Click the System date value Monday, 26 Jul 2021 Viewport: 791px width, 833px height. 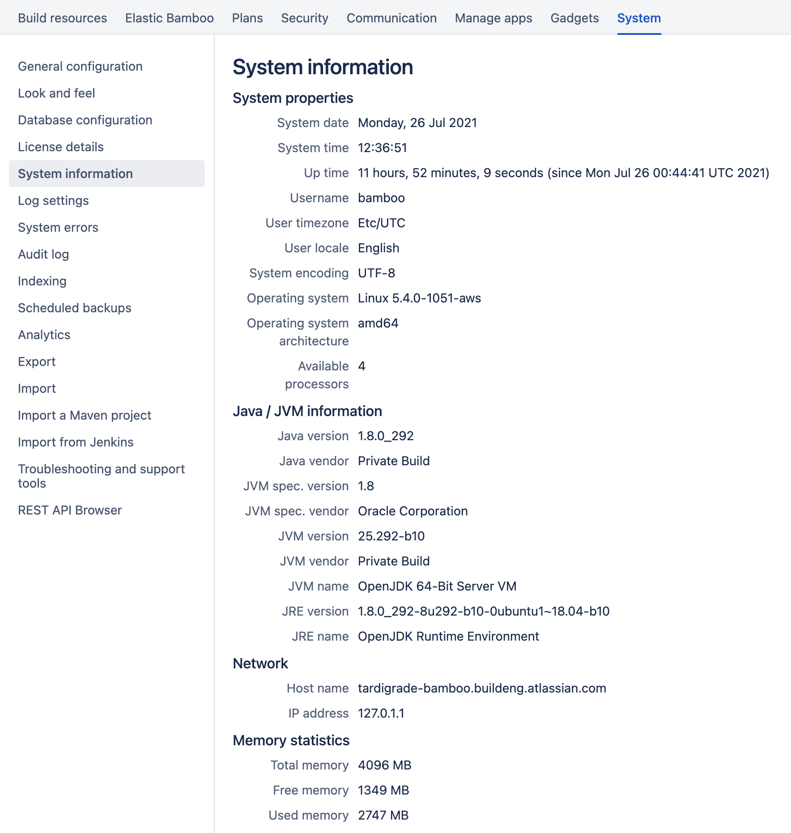(417, 123)
